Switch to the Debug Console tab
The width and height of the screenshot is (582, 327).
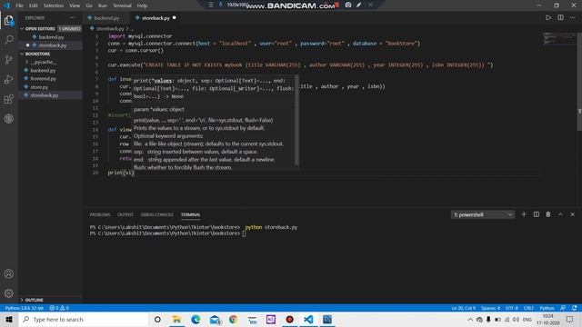tap(157, 214)
